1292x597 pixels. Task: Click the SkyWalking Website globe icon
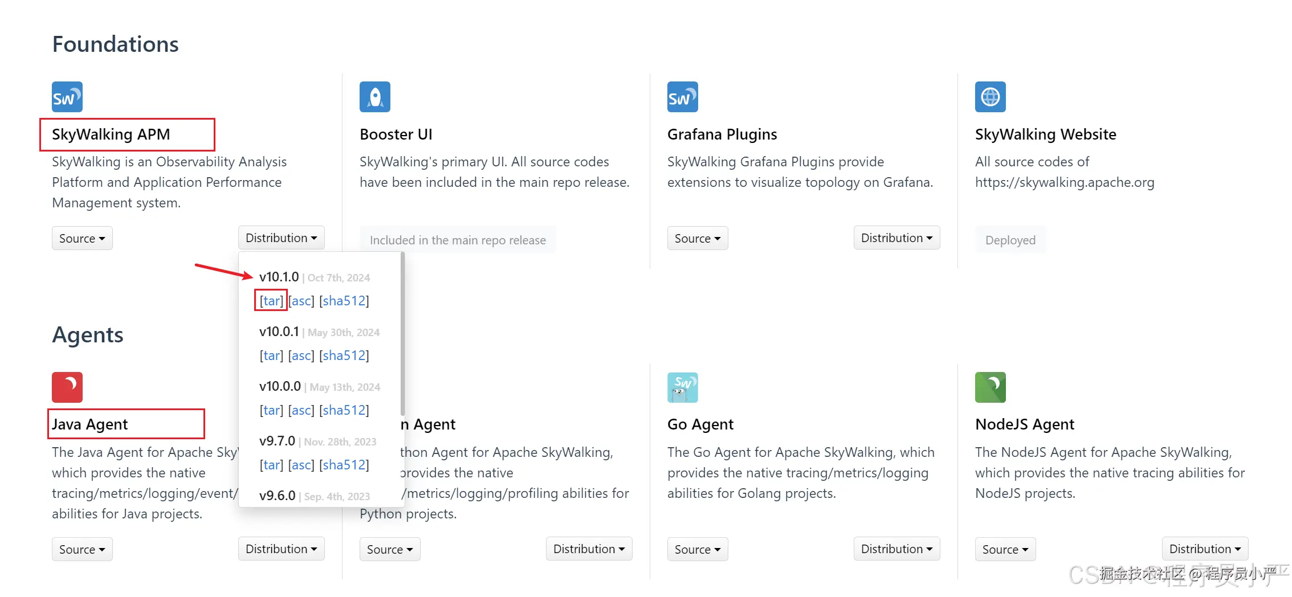991,97
